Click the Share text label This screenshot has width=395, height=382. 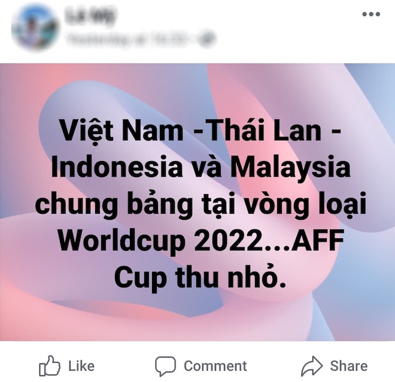pyautogui.click(x=349, y=366)
